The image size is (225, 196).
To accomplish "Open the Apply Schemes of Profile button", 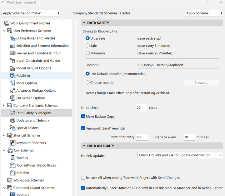I will coord(31,13).
